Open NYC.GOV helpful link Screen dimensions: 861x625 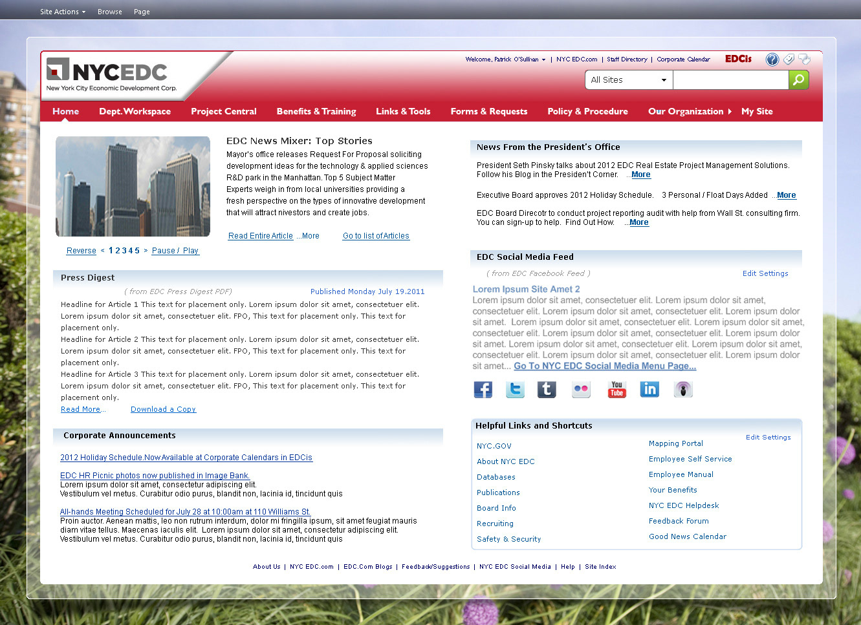(494, 446)
